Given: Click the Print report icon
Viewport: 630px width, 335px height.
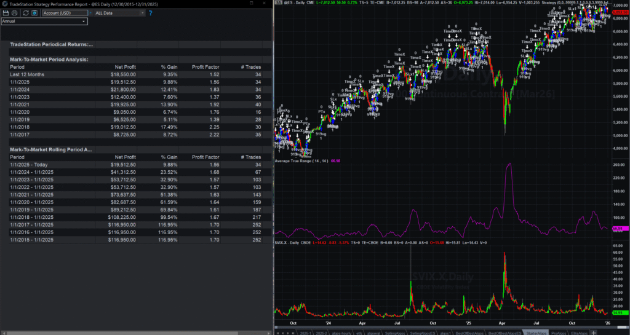Looking at the screenshot, I should [14, 12].
